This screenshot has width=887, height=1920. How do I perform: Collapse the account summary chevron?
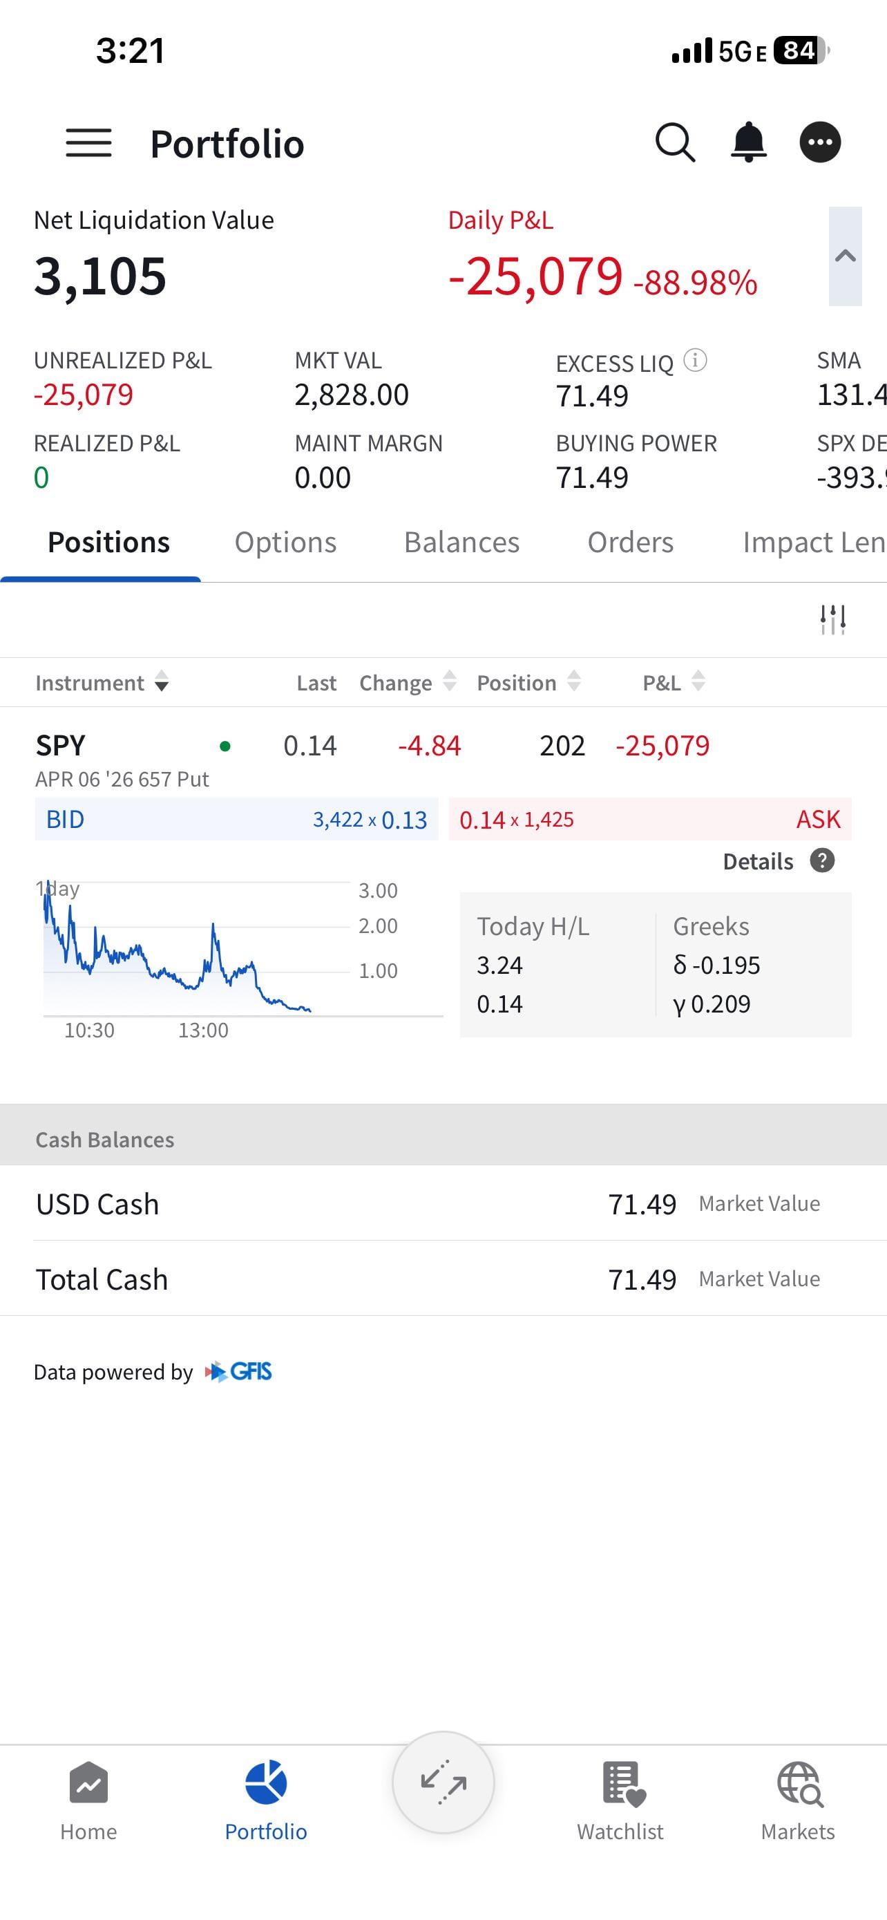(x=846, y=256)
